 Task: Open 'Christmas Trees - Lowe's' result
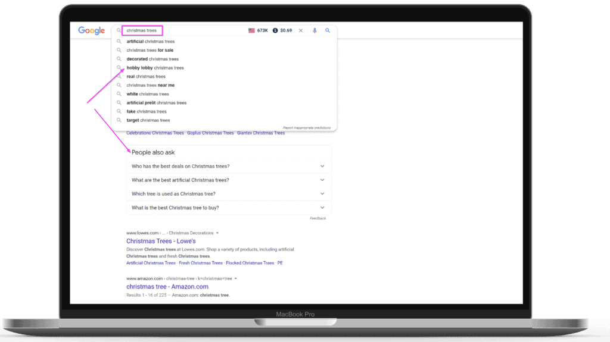161,241
